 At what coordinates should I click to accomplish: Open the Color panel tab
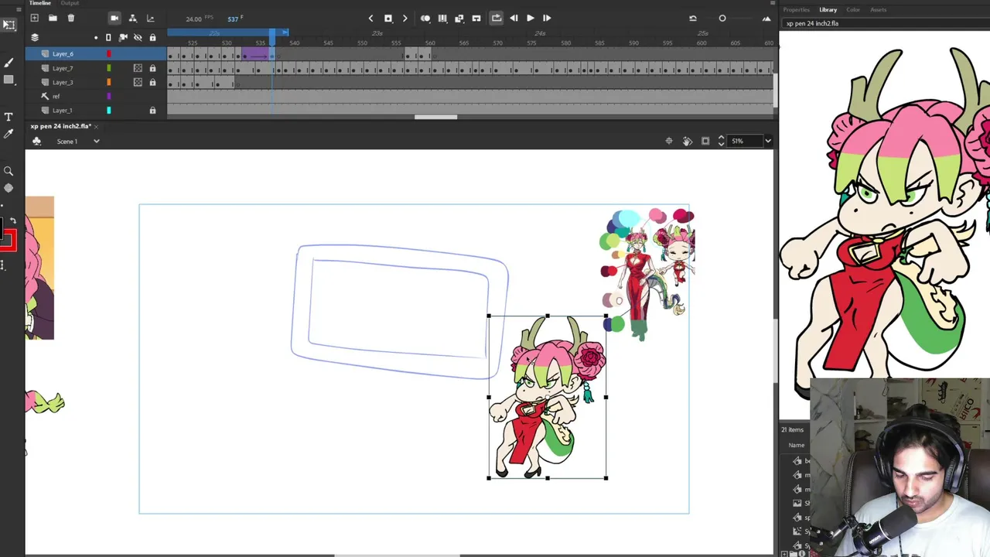point(853,9)
